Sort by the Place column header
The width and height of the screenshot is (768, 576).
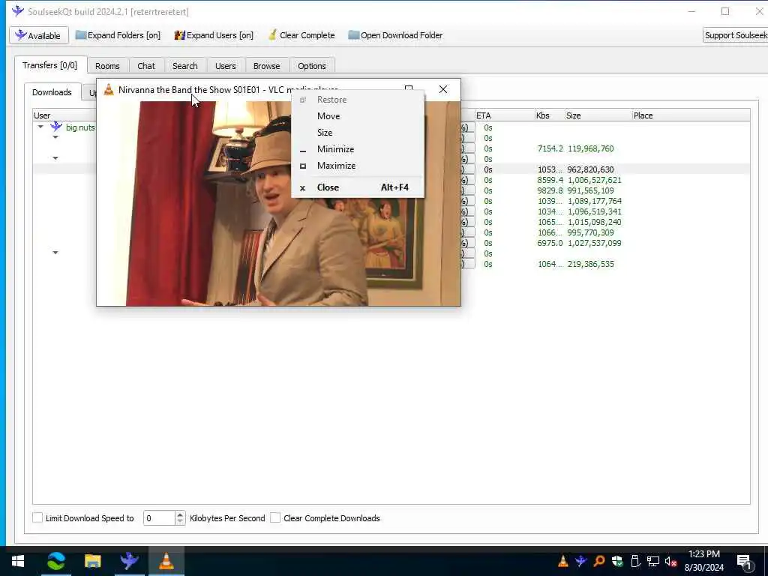click(x=691, y=115)
